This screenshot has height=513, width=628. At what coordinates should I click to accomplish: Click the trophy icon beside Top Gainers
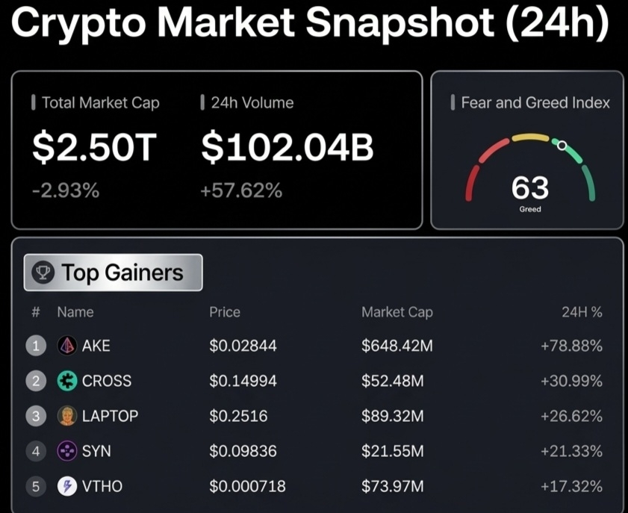(43, 273)
